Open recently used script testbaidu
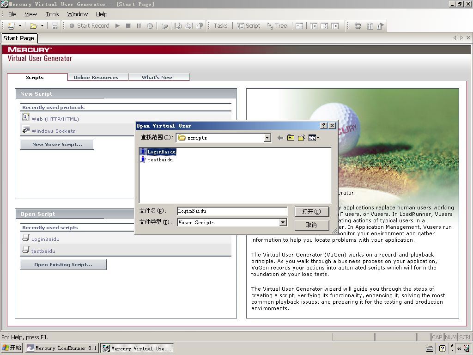 click(x=43, y=251)
